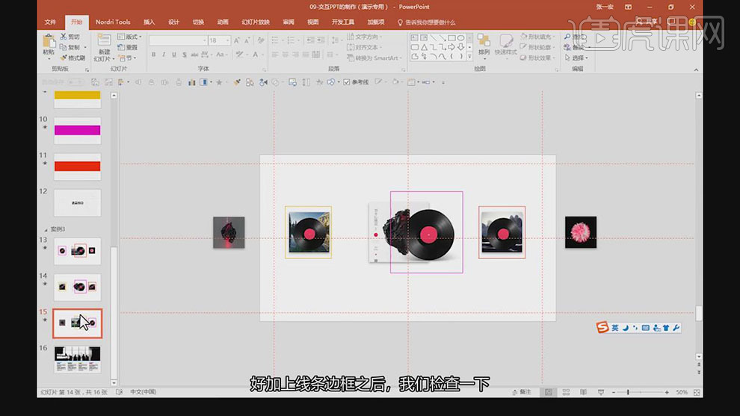Click the New Slide (新建幻灯片) icon
740x416 pixels.
(103, 41)
